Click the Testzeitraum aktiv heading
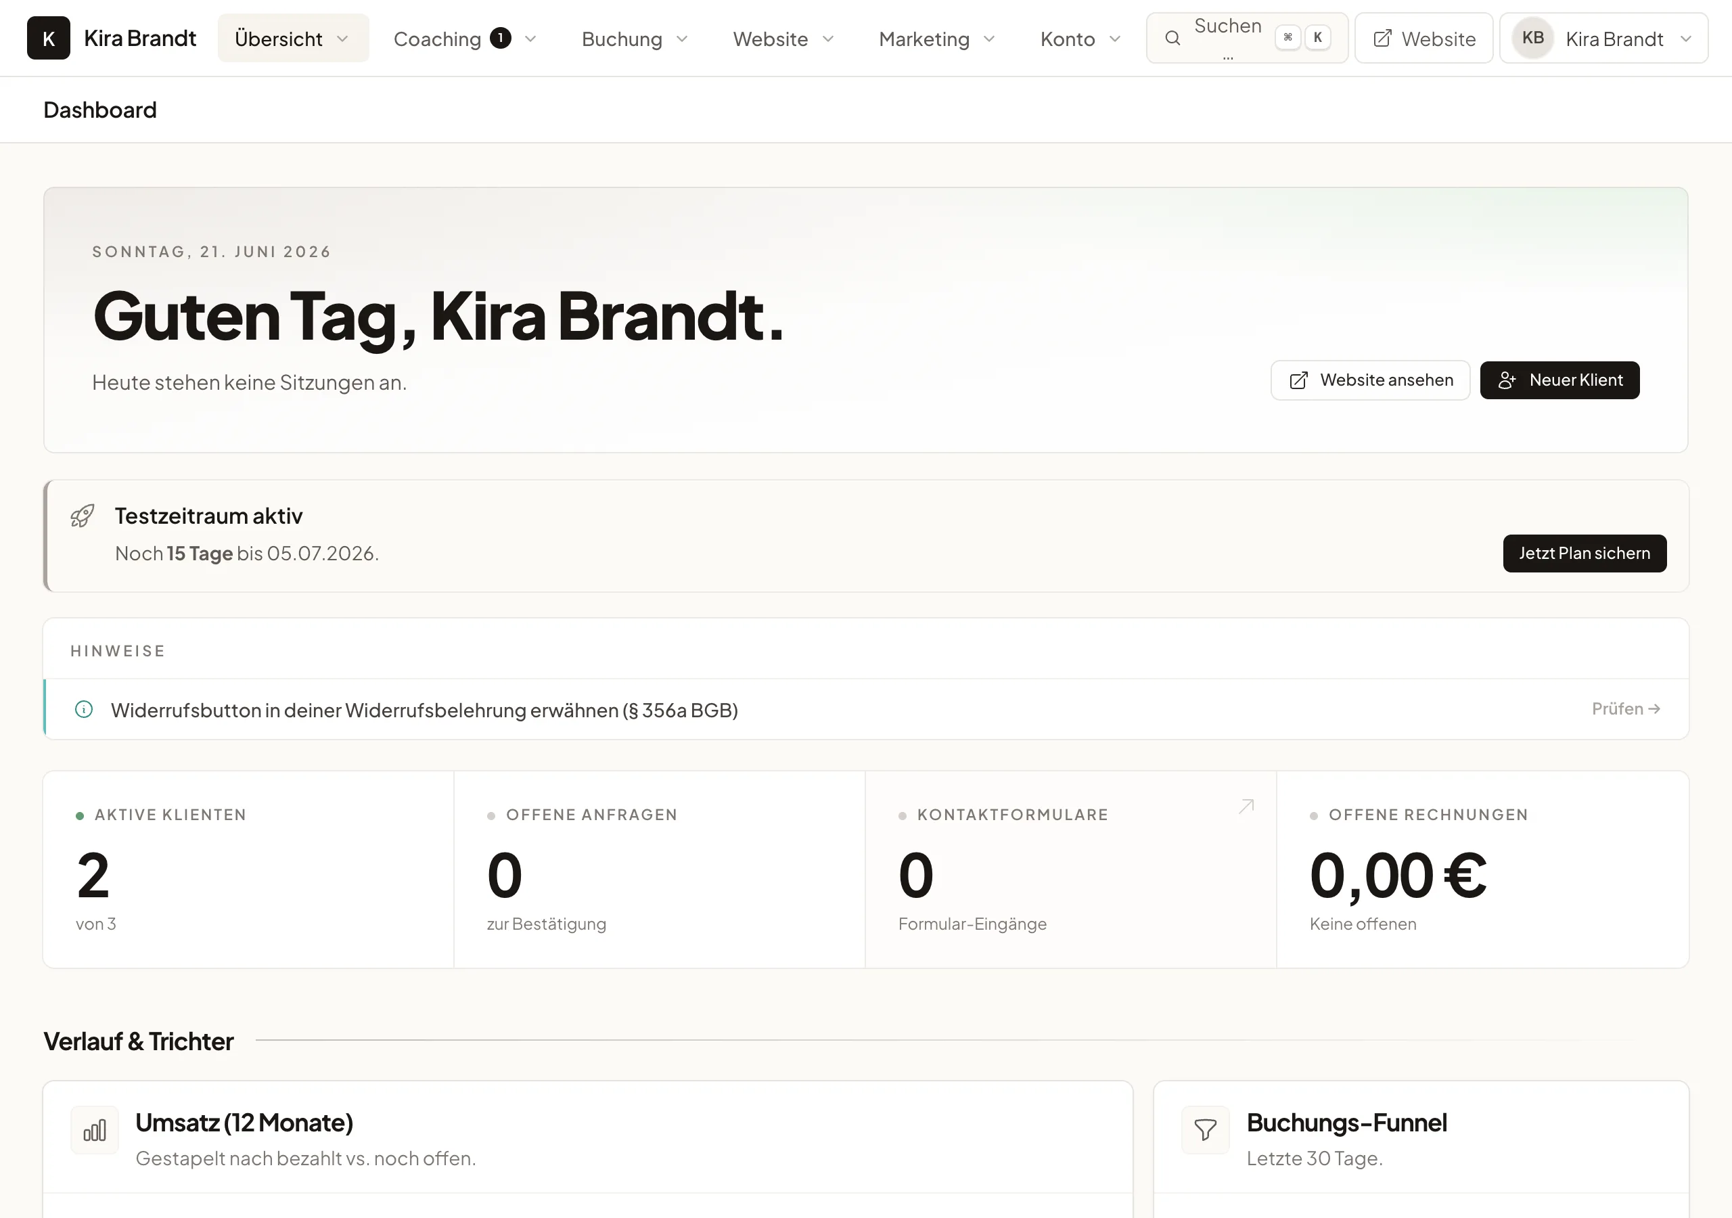Viewport: 1732px width, 1218px height. 208,516
